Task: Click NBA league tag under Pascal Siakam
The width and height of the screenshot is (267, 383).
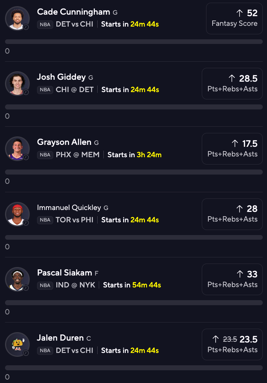Action: (x=45, y=285)
